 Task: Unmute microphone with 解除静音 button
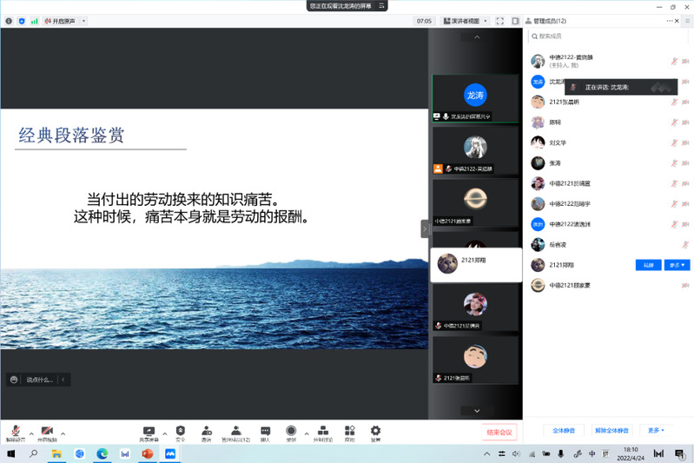16,433
